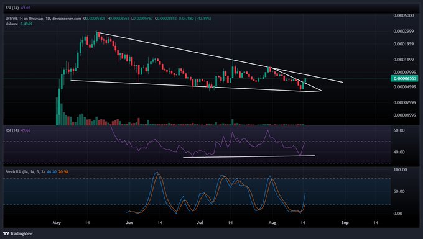This screenshot has width=423, height=239.
Task: Click the 0.00001999 price axis label
Action: 405,115
